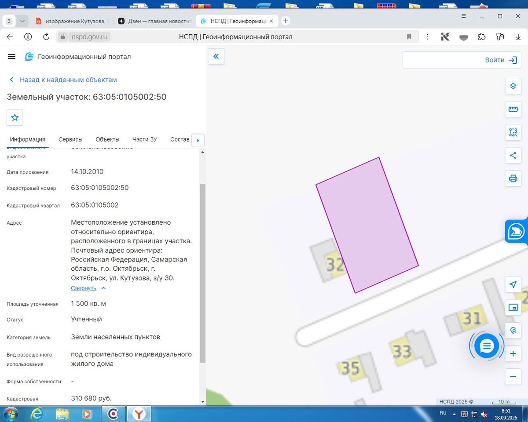Go back in browser history
The width and height of the screenshot is (528, 422).
10,37
